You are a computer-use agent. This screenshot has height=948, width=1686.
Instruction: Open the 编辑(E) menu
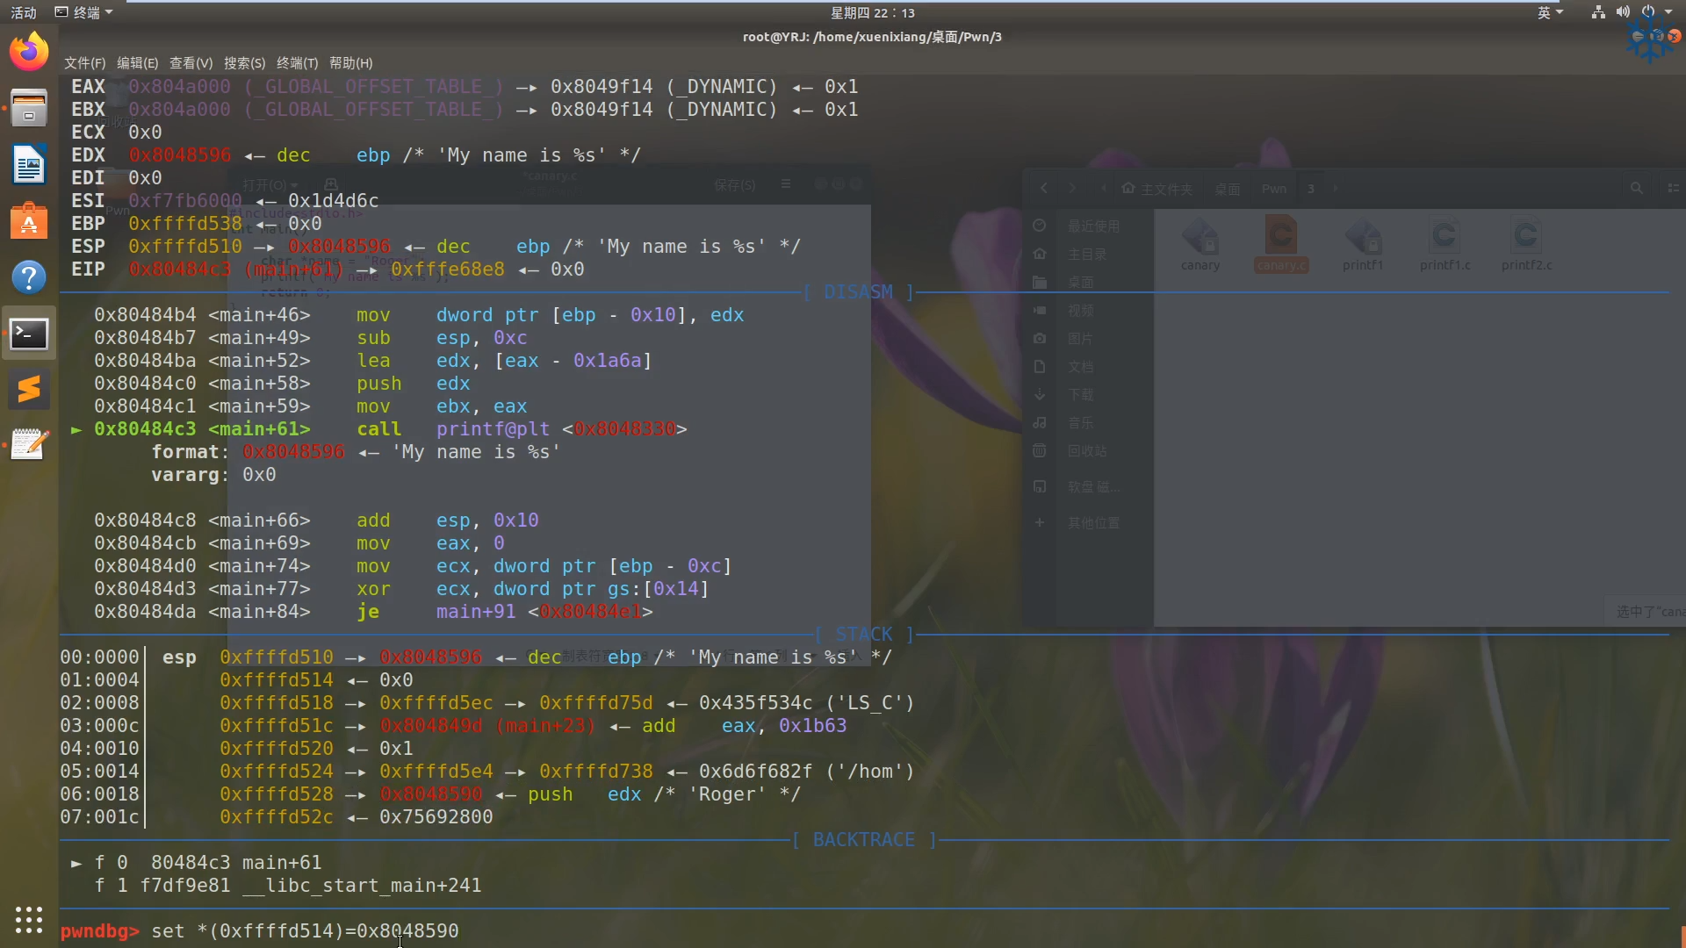137,63
